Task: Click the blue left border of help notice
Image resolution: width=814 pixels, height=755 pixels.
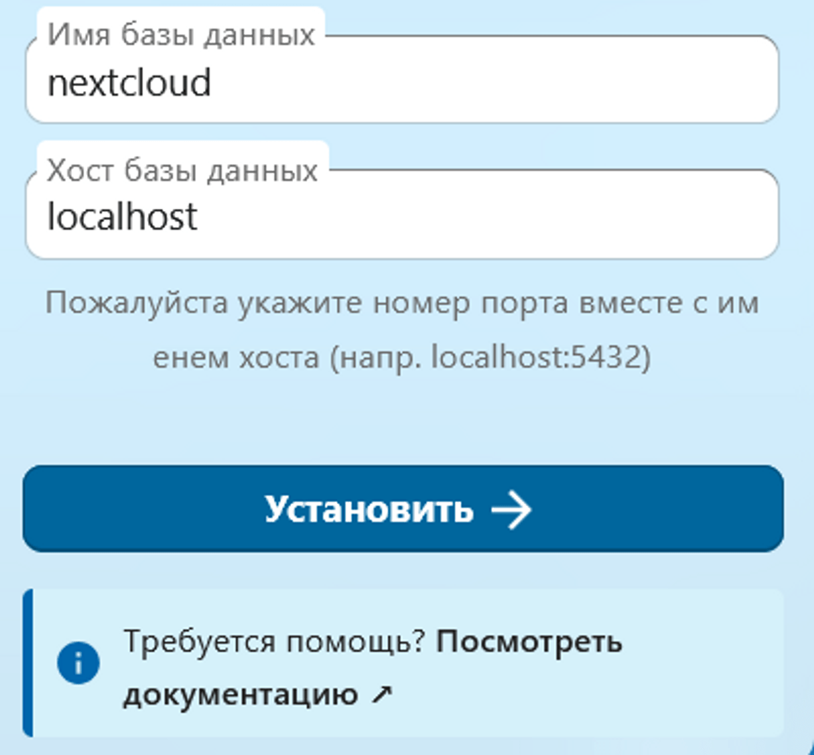Action: click(28, 663)
